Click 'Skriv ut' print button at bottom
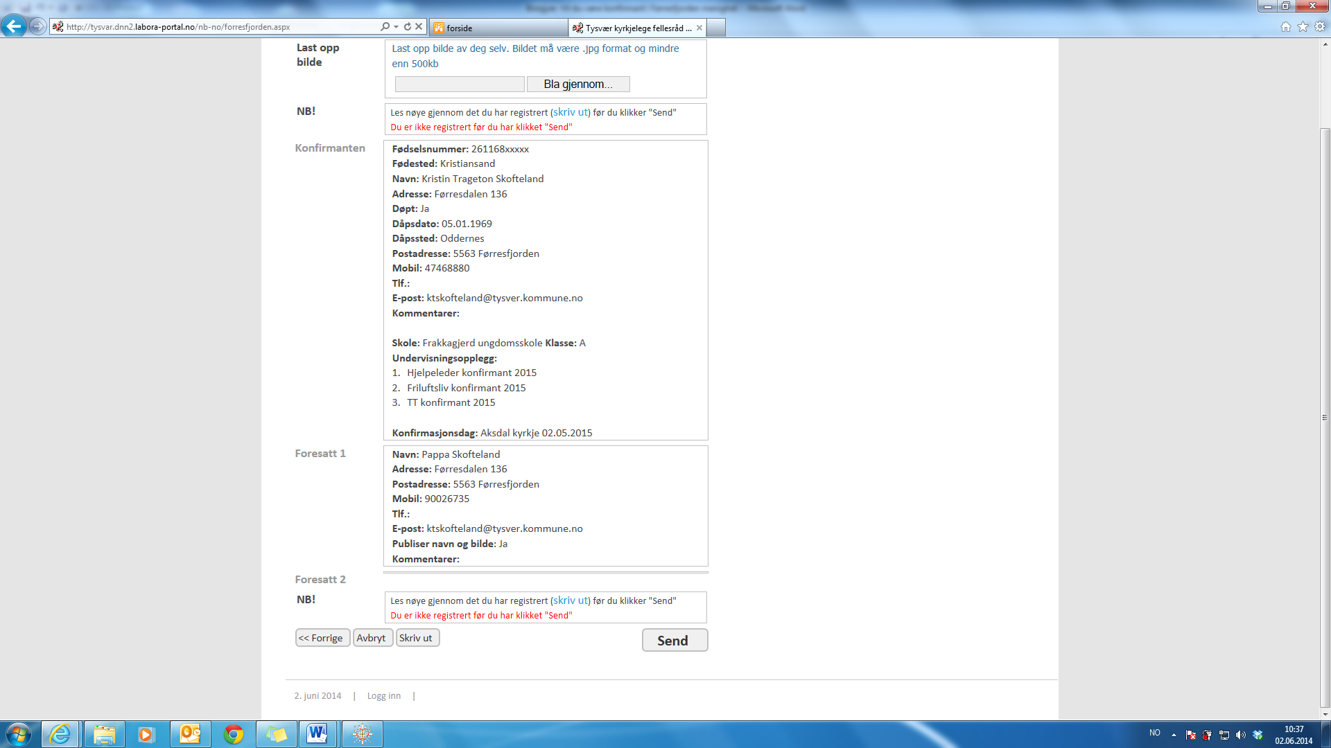Viewport: 1331px width, 748px height. point(415,637)
